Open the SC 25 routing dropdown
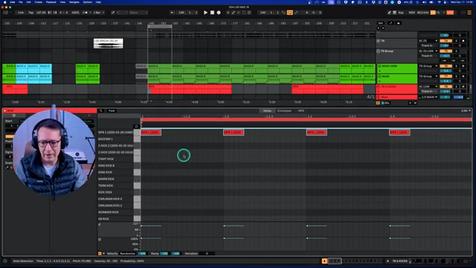Viewport: 476px width, 268px height. tap(428, 41)
